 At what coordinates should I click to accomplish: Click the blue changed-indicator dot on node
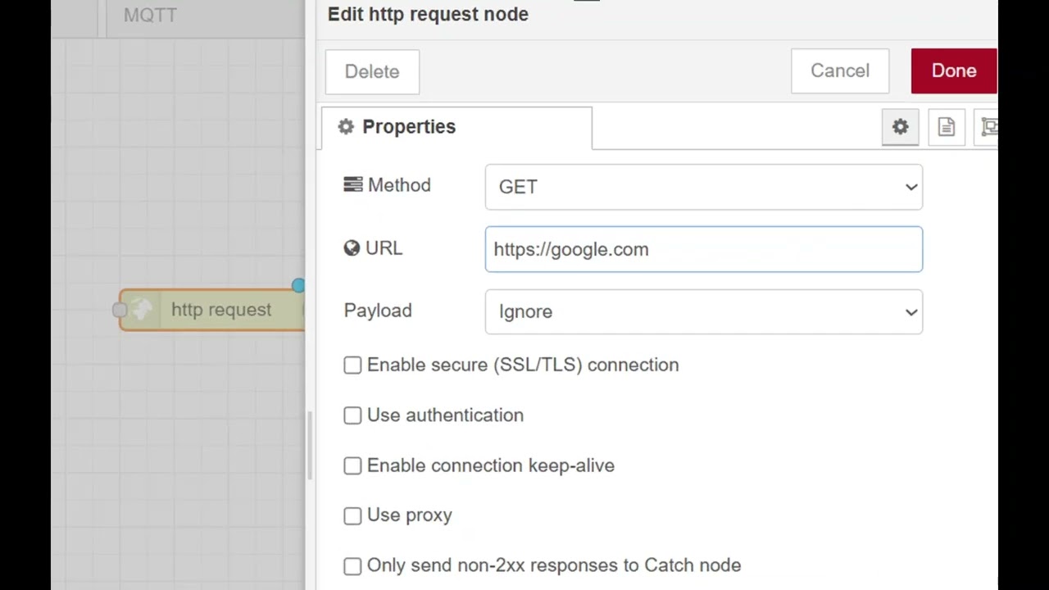point(297,285)
